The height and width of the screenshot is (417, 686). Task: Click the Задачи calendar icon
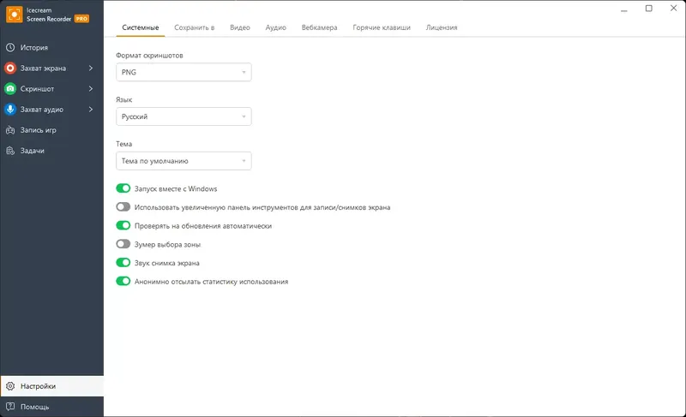click(x=10, y=151)
